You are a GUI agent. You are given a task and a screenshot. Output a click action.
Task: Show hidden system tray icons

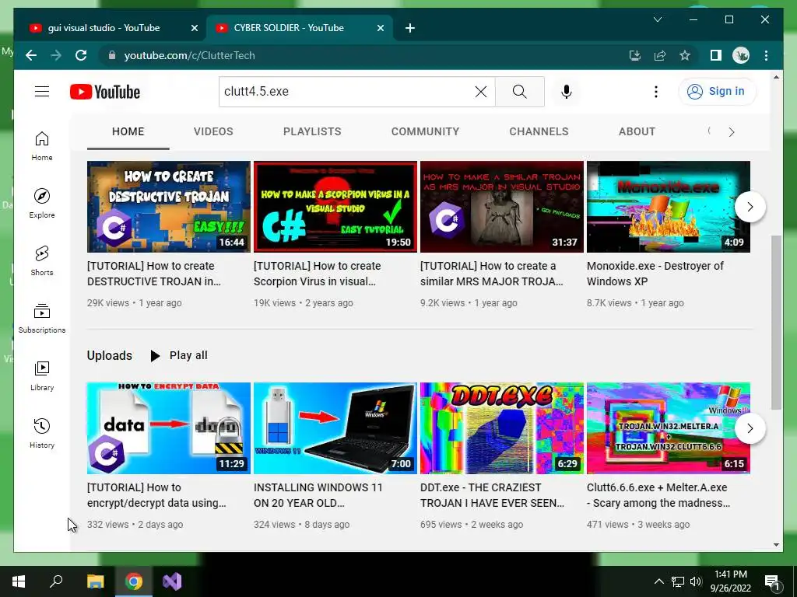click(658, 581)
